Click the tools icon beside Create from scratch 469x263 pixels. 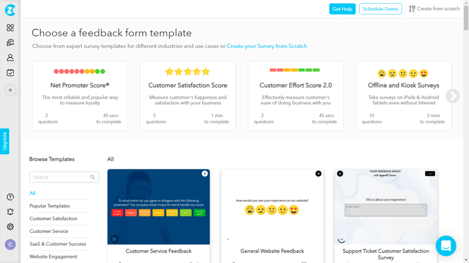[412, 9]
